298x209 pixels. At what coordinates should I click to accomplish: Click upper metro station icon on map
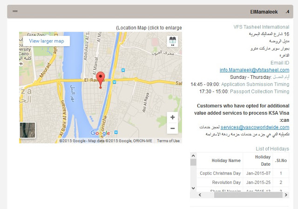pos(123,70)
